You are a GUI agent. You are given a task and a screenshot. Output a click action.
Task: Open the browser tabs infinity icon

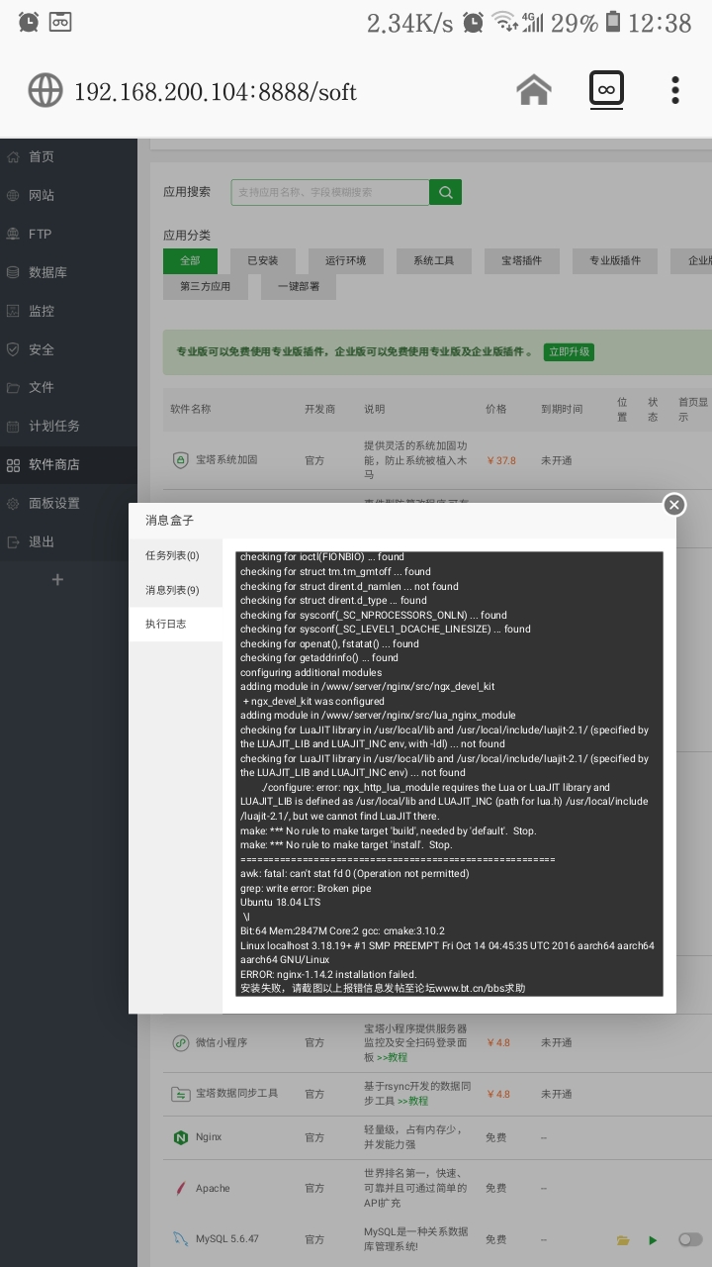[x=606, y=89]
